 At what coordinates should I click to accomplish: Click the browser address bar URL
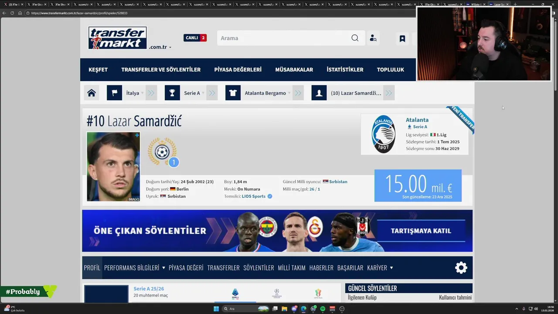[79, 13]
